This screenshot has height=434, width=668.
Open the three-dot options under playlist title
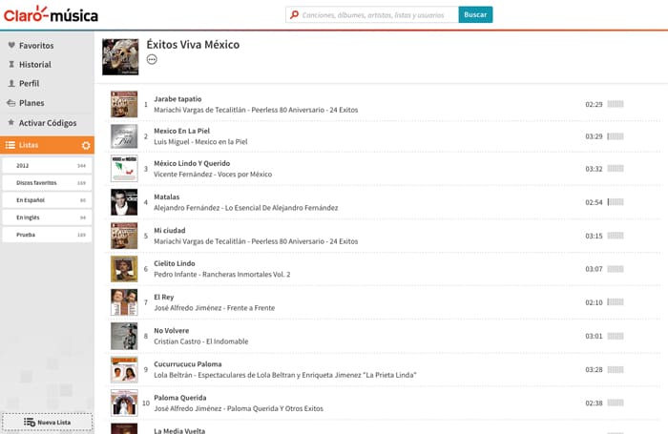tap(152, 60)
